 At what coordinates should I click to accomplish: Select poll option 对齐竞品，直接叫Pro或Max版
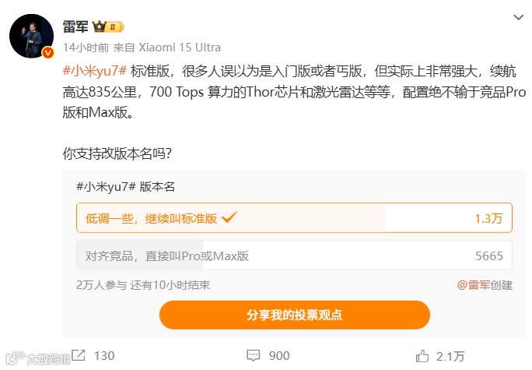coord(294,255)
